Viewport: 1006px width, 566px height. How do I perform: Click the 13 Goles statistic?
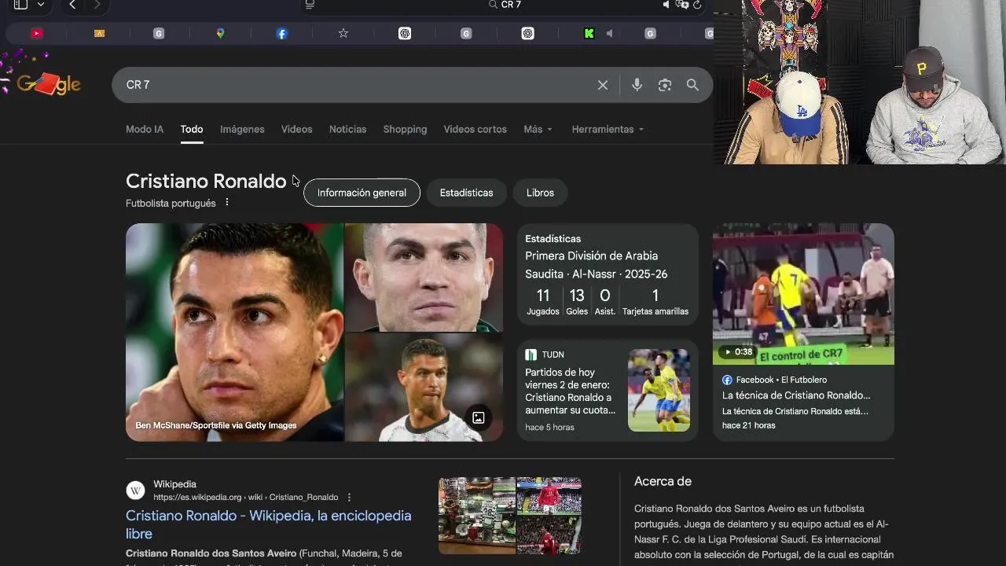pos(577,301)
